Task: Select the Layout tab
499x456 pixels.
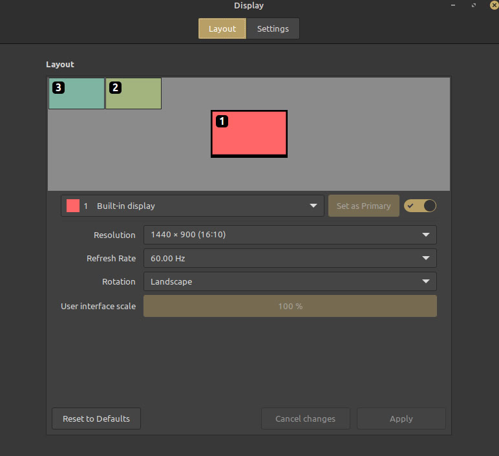Action: point(222,28)
